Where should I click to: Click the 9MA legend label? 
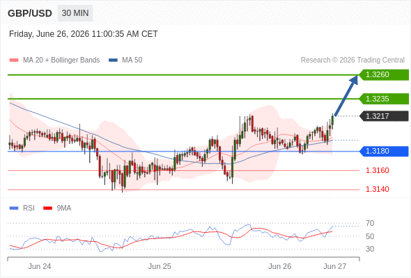[x=64, y=208]
